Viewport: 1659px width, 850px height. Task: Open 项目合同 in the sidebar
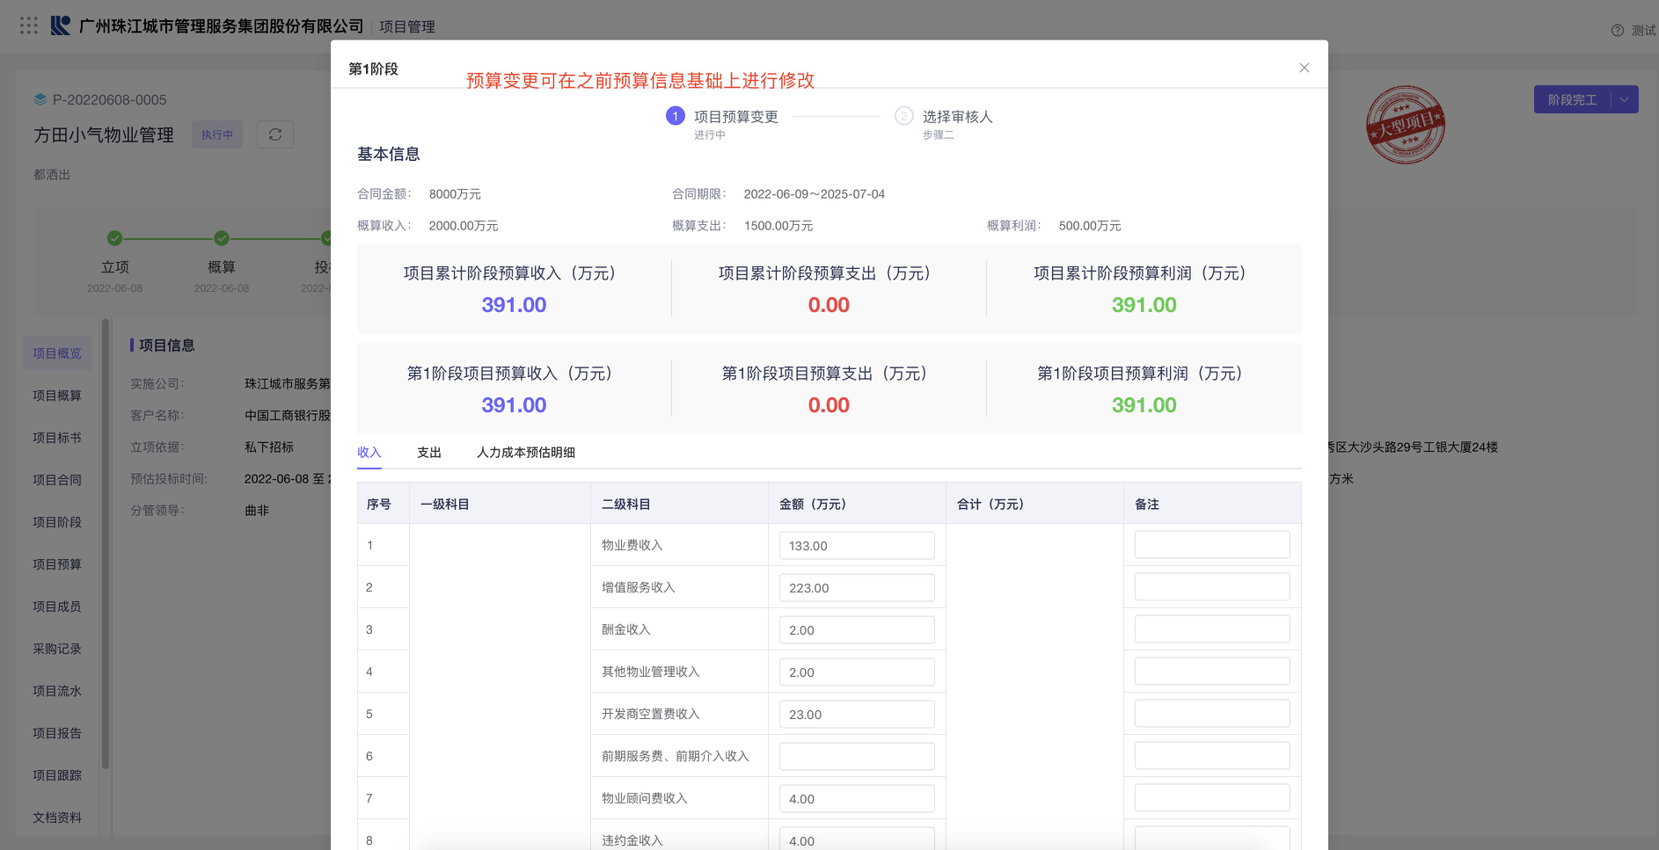click(x=57, y=479)
